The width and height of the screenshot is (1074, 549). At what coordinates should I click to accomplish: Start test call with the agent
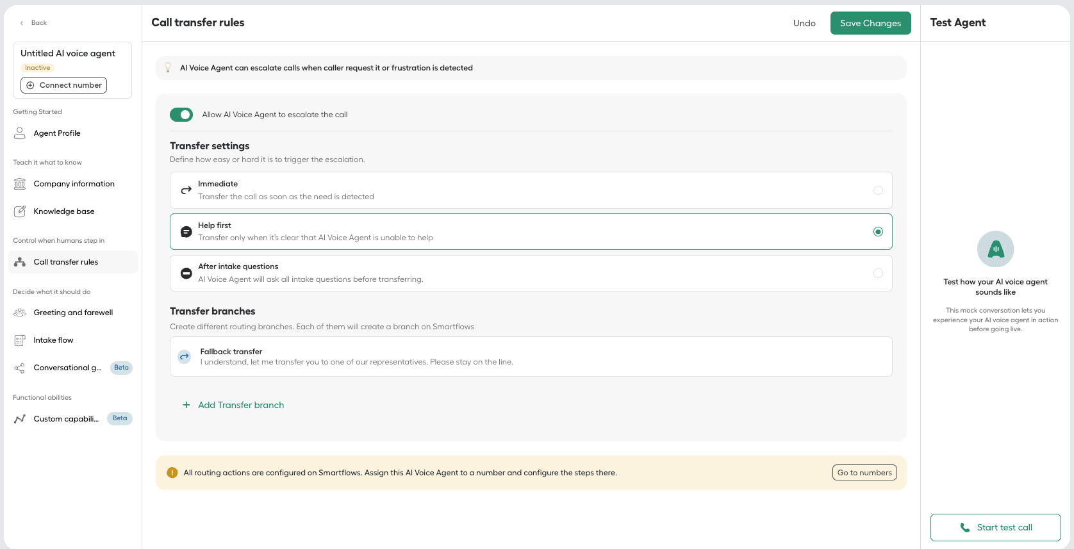(x=995, y=527)
